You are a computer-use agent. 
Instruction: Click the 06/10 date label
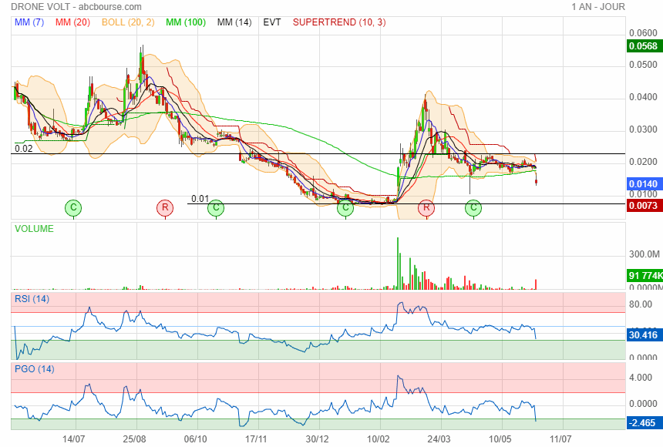point(195,439)
